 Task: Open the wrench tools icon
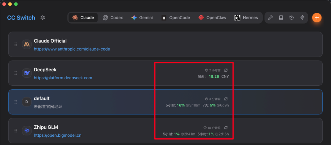[270, 18]
